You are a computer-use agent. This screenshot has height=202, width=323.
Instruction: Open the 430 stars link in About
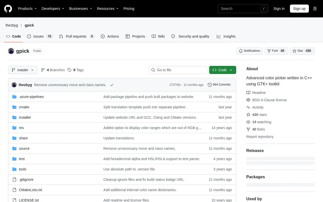point(256,115)
